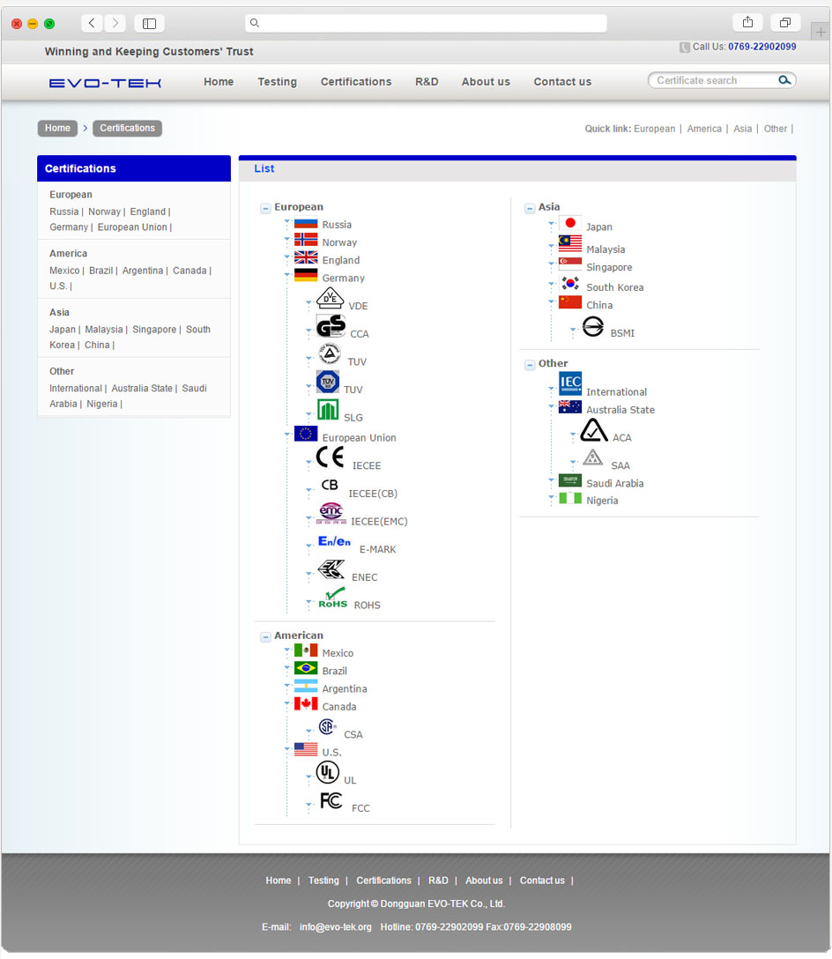The width and height of the screenshot is (832, 959).
Task: Click the green RoHS logo
Action: tap(332, 598)
